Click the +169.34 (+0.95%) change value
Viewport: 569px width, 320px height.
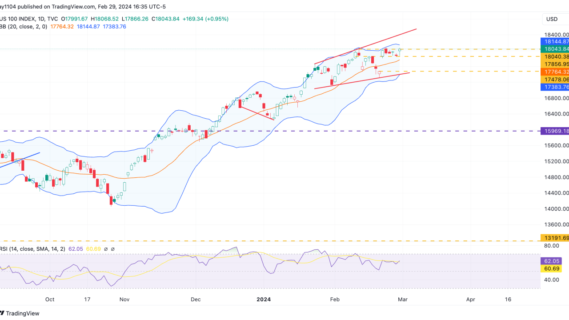(x=205, y=19)
